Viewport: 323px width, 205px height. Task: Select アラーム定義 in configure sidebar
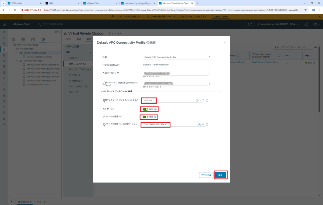tap(72, 47)
